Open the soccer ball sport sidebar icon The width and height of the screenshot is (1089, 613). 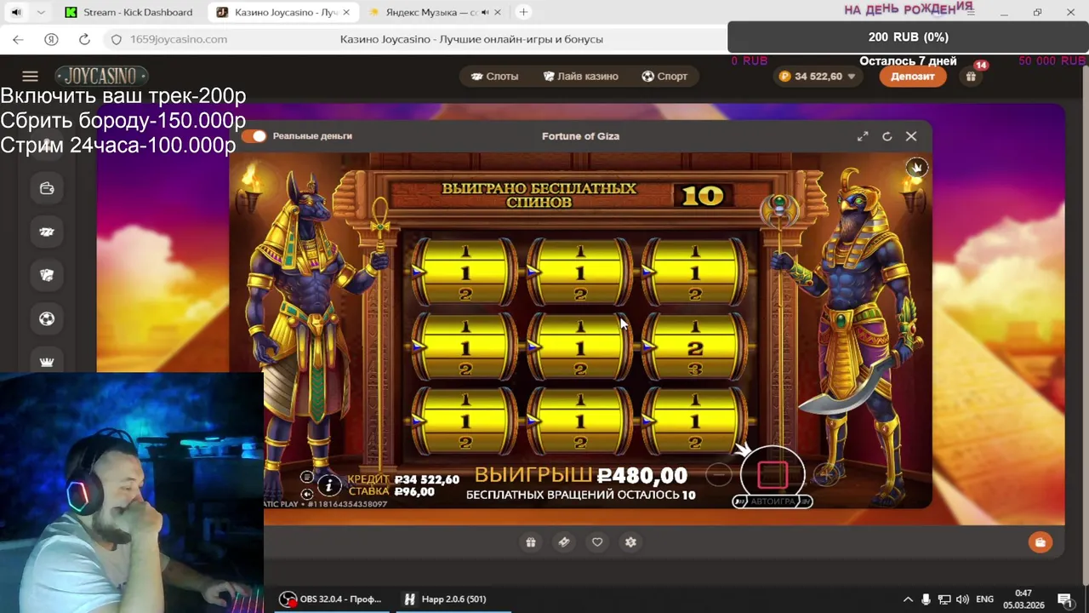click(x=47, y=318)
